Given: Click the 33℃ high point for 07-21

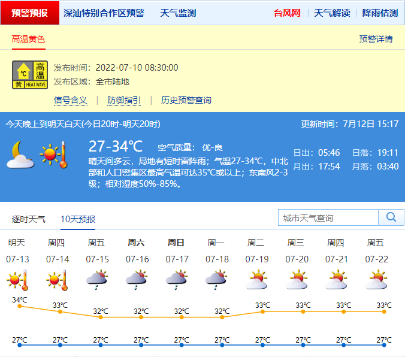Looking at the screenshot, I should click(343, 312).
